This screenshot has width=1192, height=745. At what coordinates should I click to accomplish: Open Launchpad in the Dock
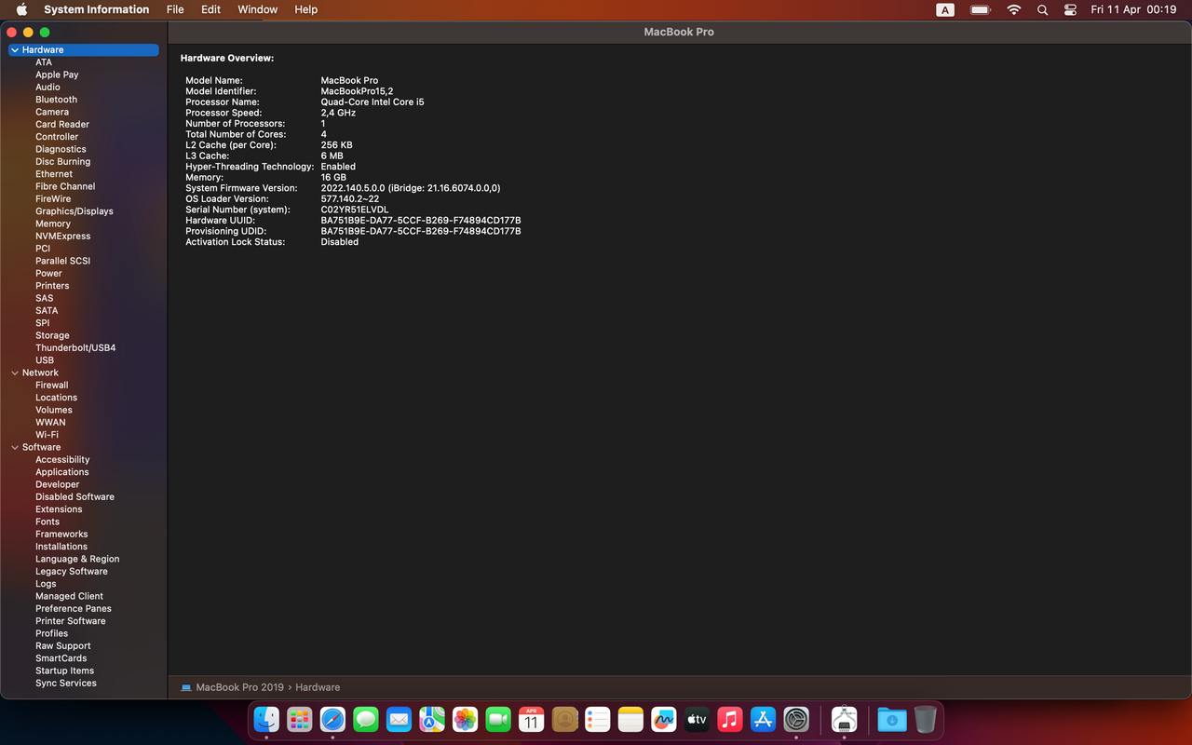click(x=300, y=719)
